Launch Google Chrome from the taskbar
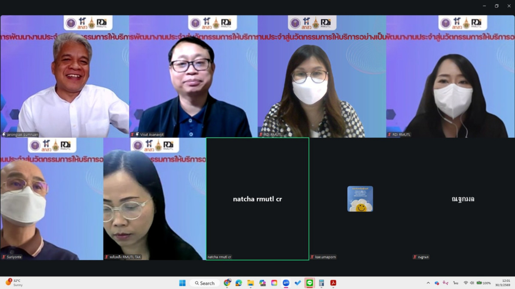 click(x=227, y=283)
